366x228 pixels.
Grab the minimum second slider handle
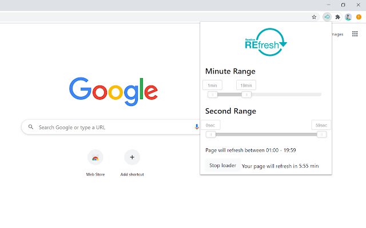pyautogui.click(x=211, y=135)
